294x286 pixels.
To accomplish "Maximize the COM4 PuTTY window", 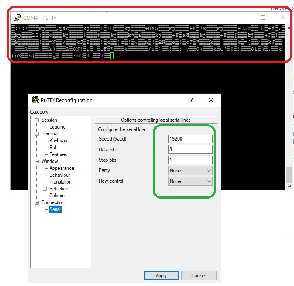I will coord(263,18).
